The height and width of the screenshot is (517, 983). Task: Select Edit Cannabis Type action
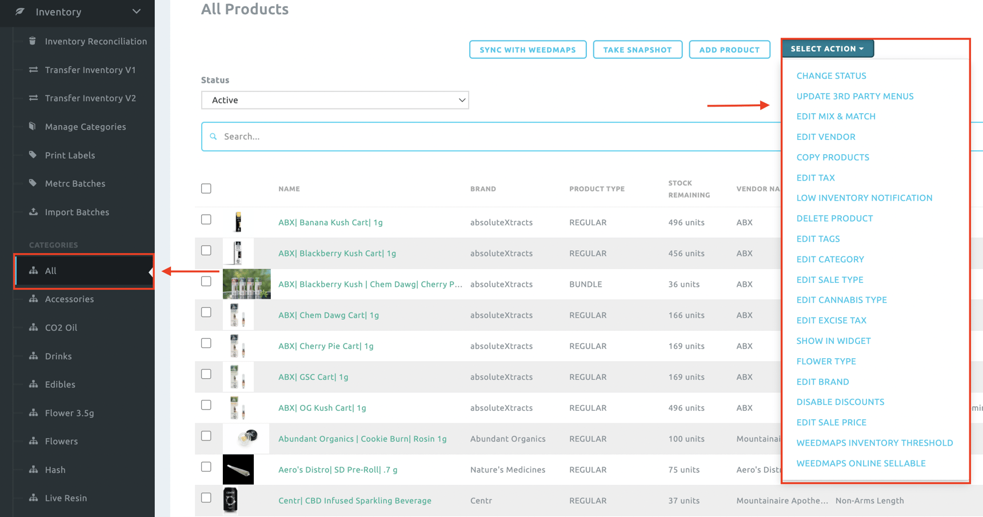pos(841,299)
